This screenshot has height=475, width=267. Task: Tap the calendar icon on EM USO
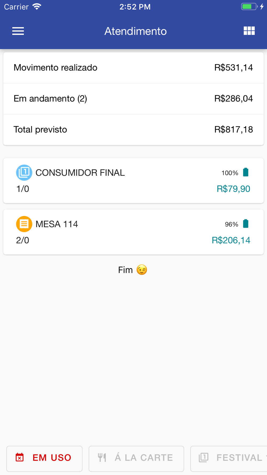click(19, 457)
